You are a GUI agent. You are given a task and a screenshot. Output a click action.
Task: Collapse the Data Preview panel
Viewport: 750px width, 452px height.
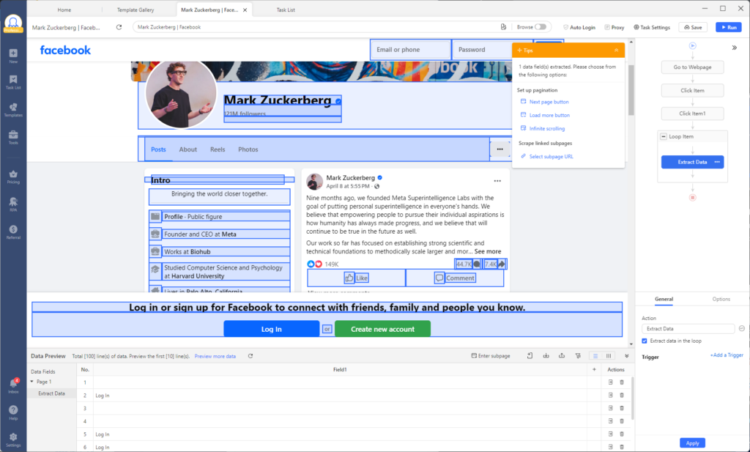(x=627, y=356)
